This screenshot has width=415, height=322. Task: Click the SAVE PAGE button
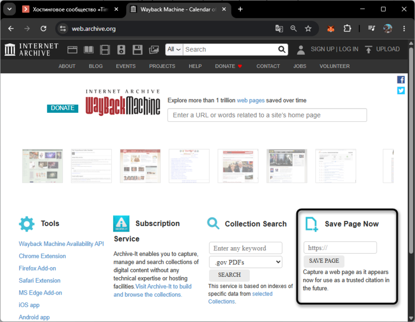click(x=324, y=261)
